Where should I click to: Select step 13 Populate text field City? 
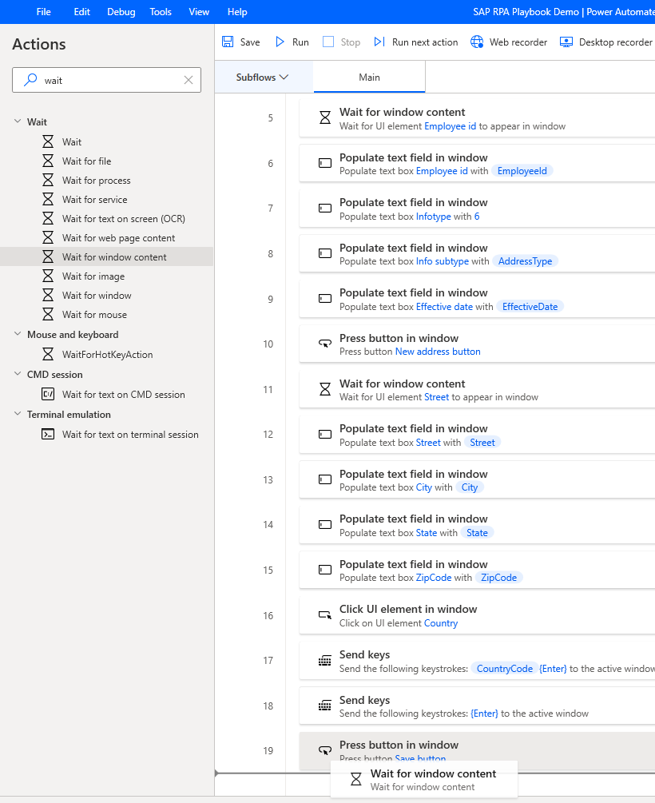[x=477, y=480]
